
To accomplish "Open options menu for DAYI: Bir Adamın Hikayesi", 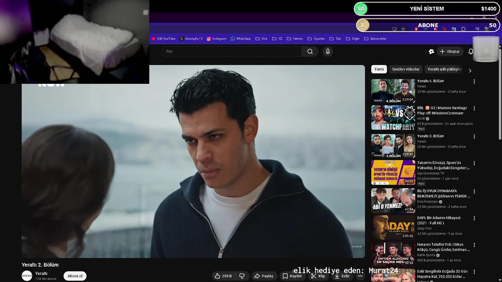I will pyautogui.click(x=474, y=218).
